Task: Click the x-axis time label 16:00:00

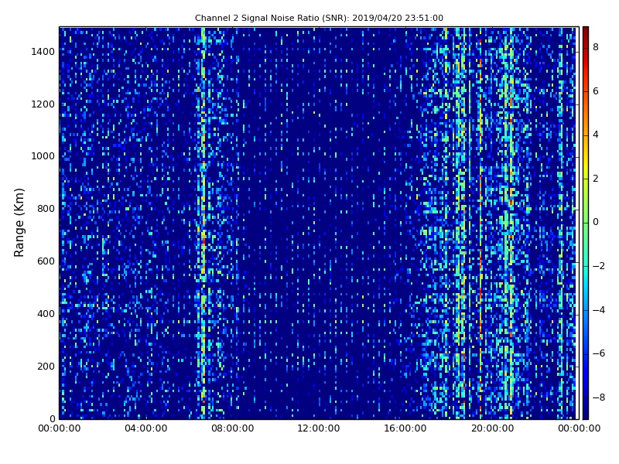Action: [405, 428]
